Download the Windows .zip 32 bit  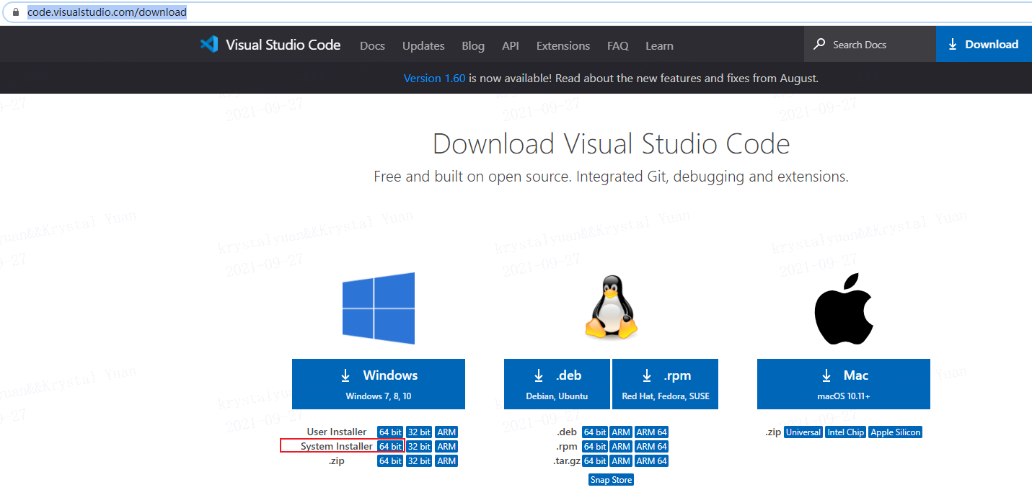(419, 461)
